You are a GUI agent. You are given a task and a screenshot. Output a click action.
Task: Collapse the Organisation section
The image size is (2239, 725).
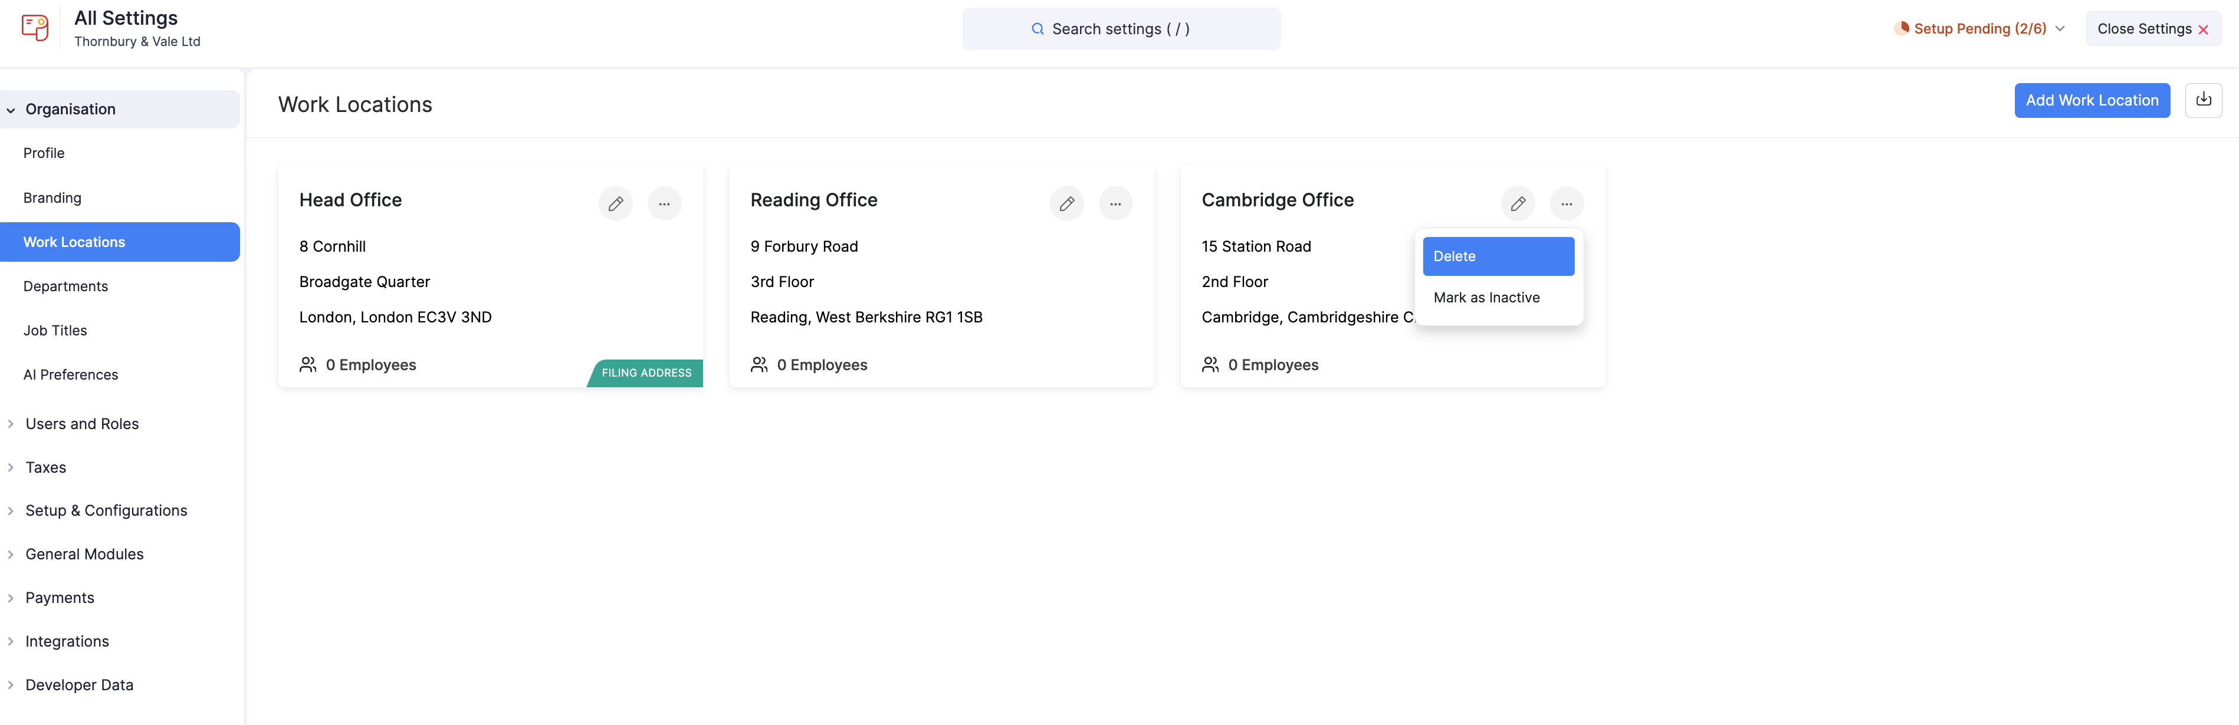120,110
